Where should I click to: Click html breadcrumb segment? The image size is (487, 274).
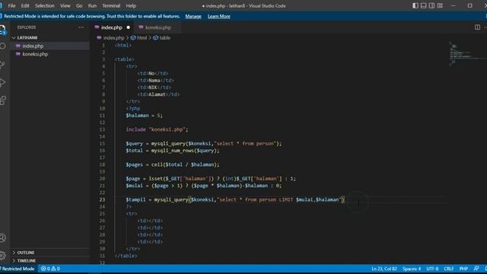142,38
